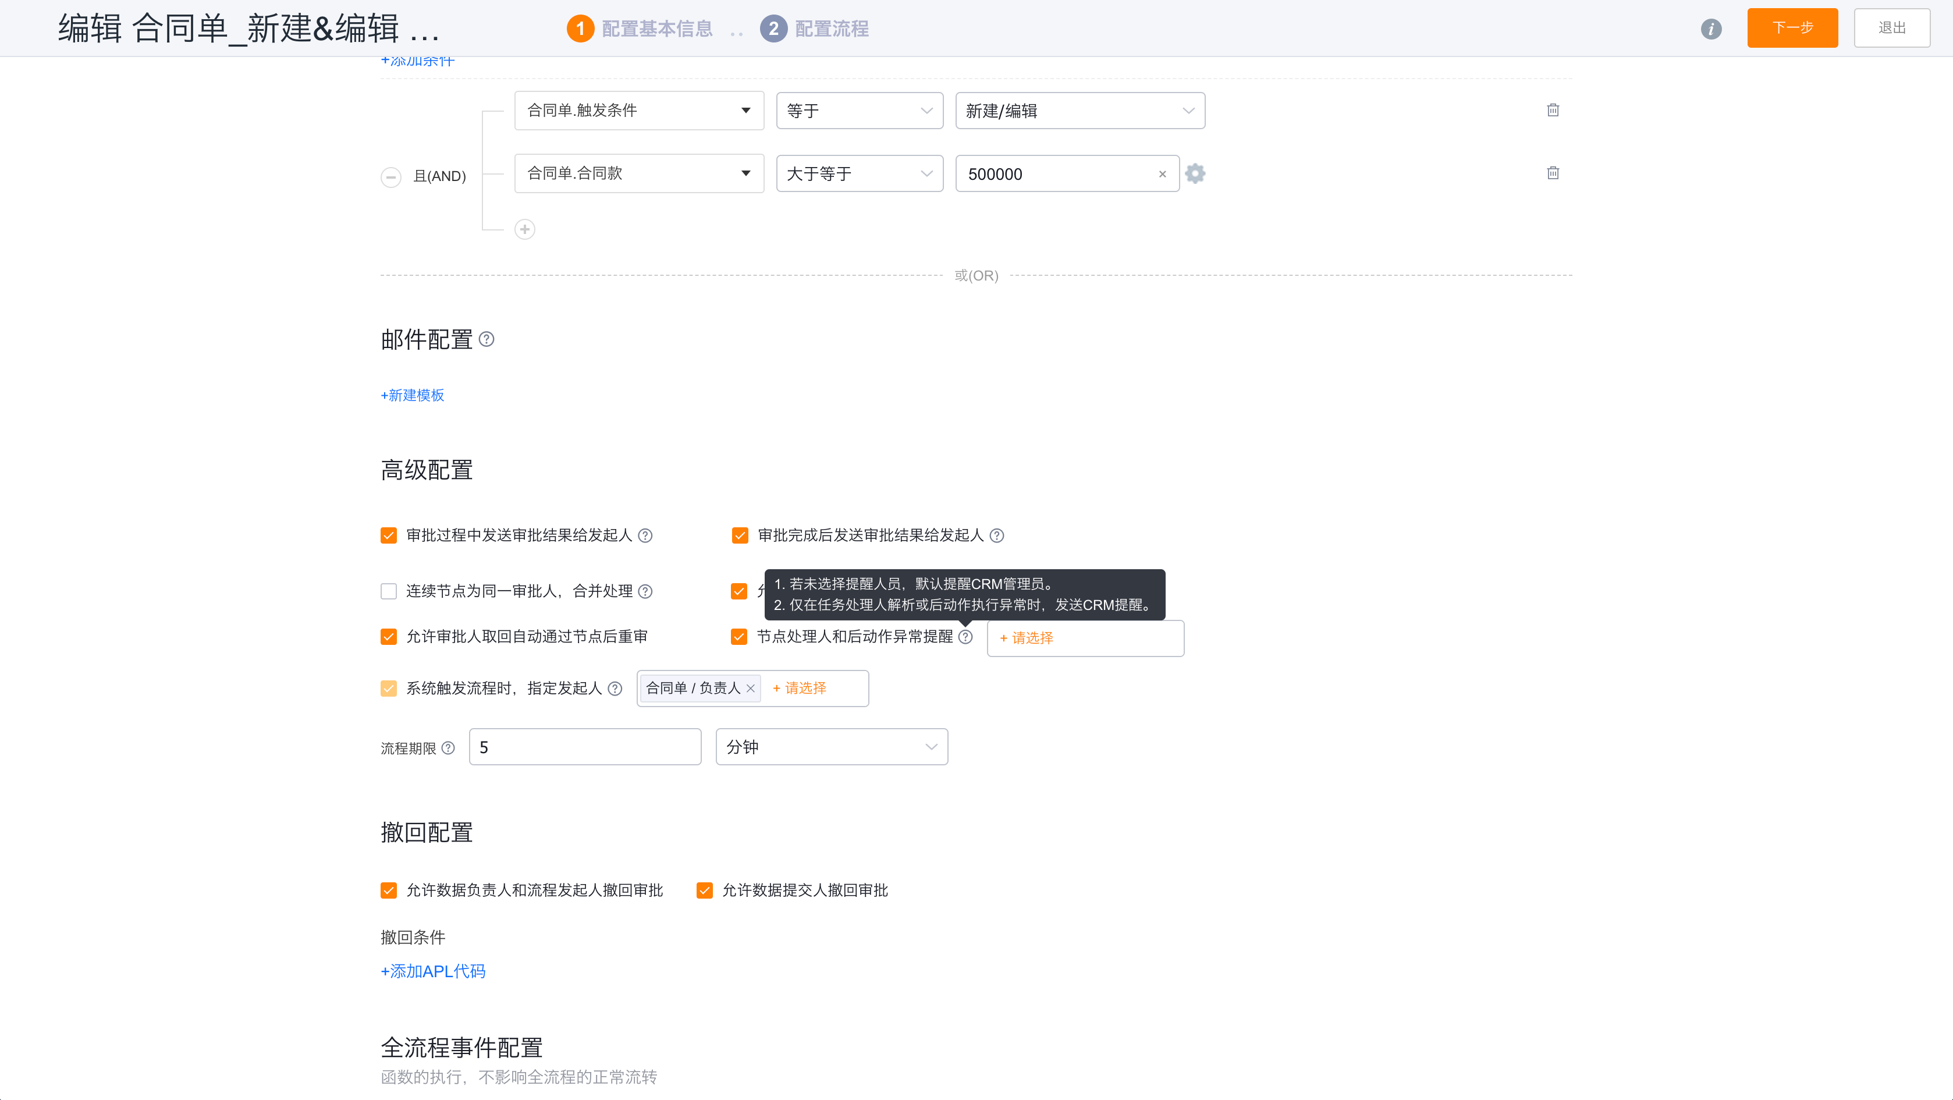Click the 流程期限 input field with 5
This screenshot has height=1100, width=1953.
click(x=584, y=747)
